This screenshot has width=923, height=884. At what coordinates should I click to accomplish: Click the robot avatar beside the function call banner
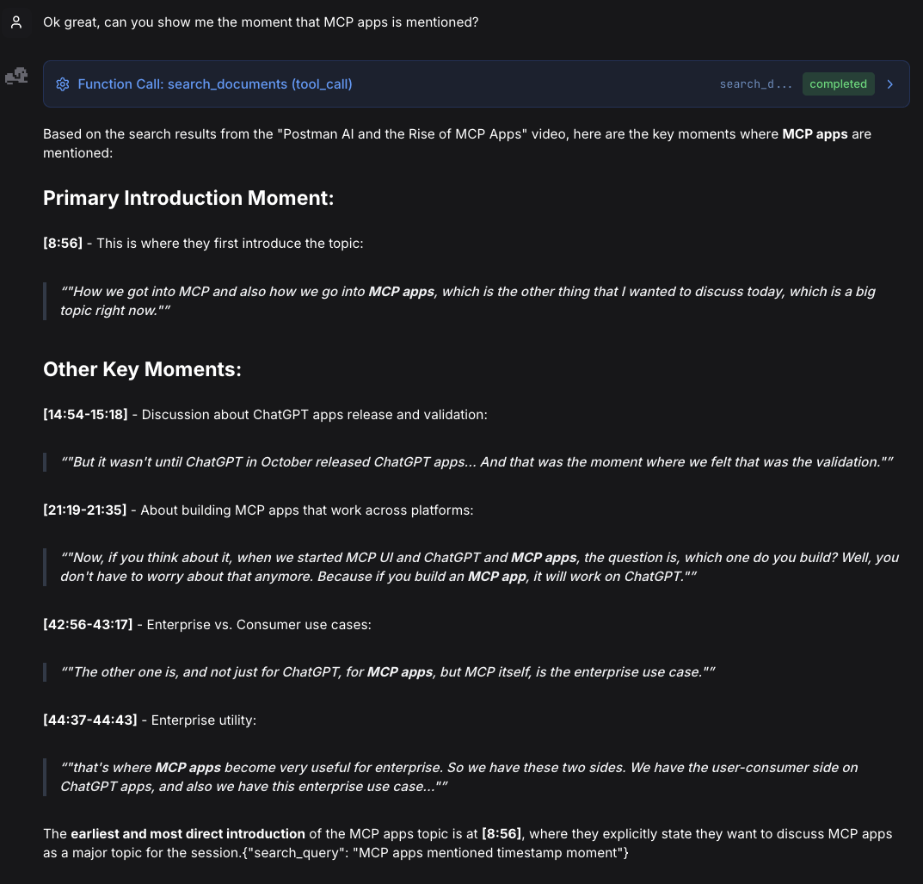click(17, 76)
